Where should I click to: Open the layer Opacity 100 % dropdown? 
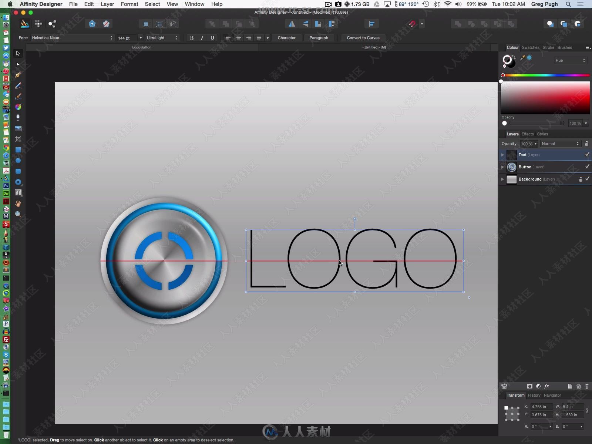pos(535,144)
